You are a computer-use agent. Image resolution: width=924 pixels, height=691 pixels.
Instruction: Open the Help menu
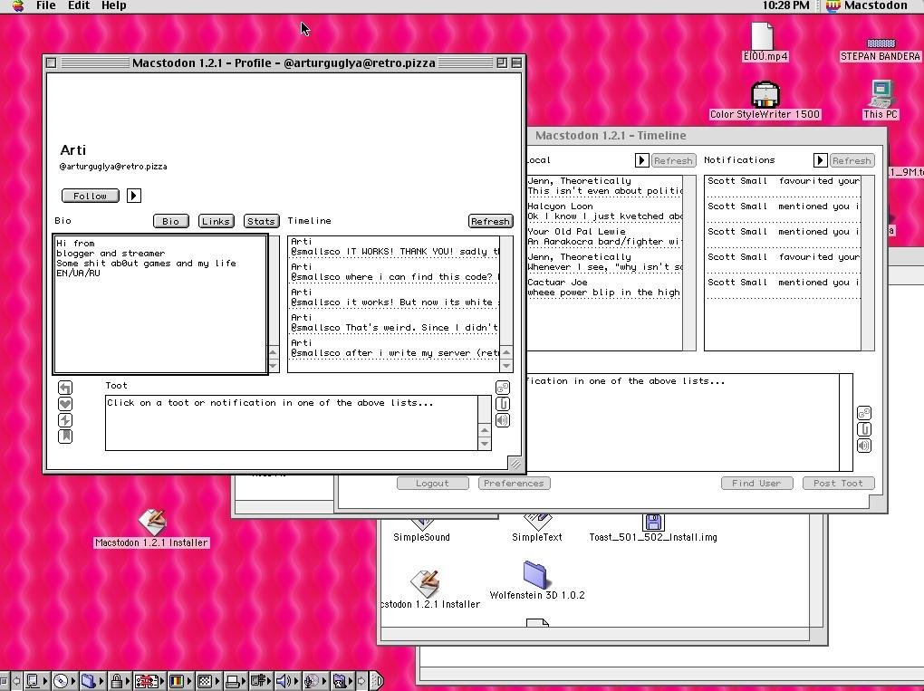click(114, 6)
